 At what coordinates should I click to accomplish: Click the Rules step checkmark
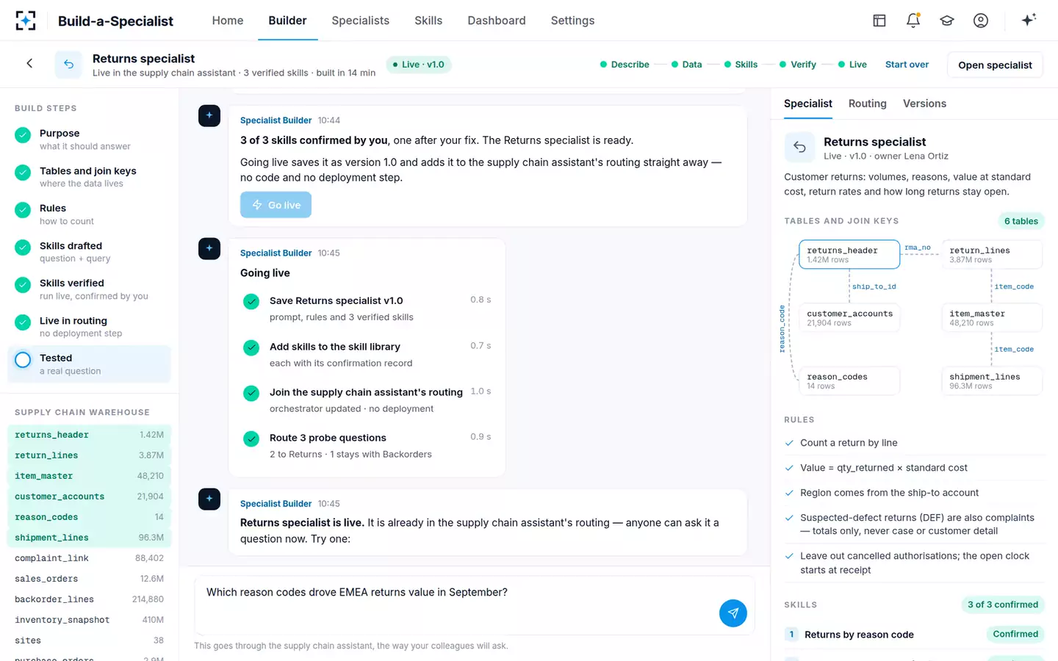pos(23,209)
